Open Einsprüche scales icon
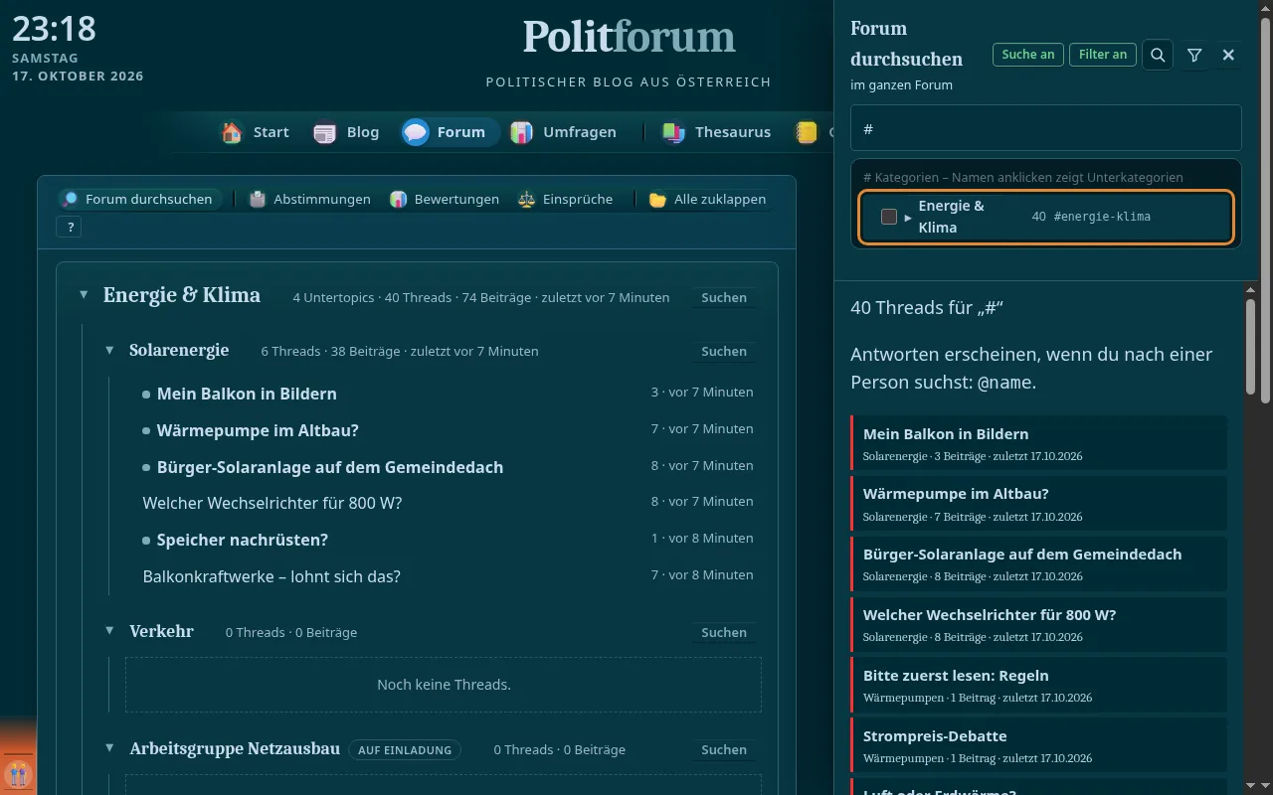Image resolution: width=1273 pixels, height=795 pixels. click(526, 199)
